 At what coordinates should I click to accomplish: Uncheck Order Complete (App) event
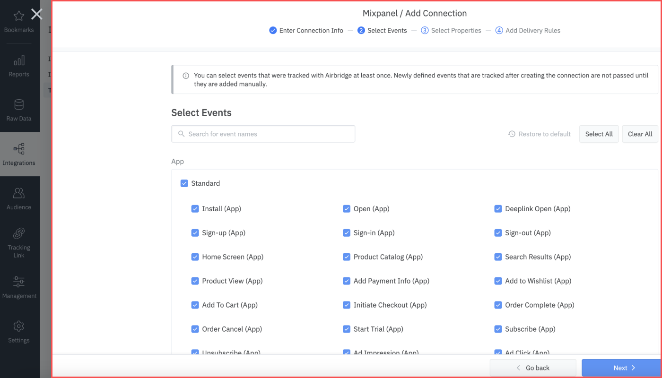[498, 305]
